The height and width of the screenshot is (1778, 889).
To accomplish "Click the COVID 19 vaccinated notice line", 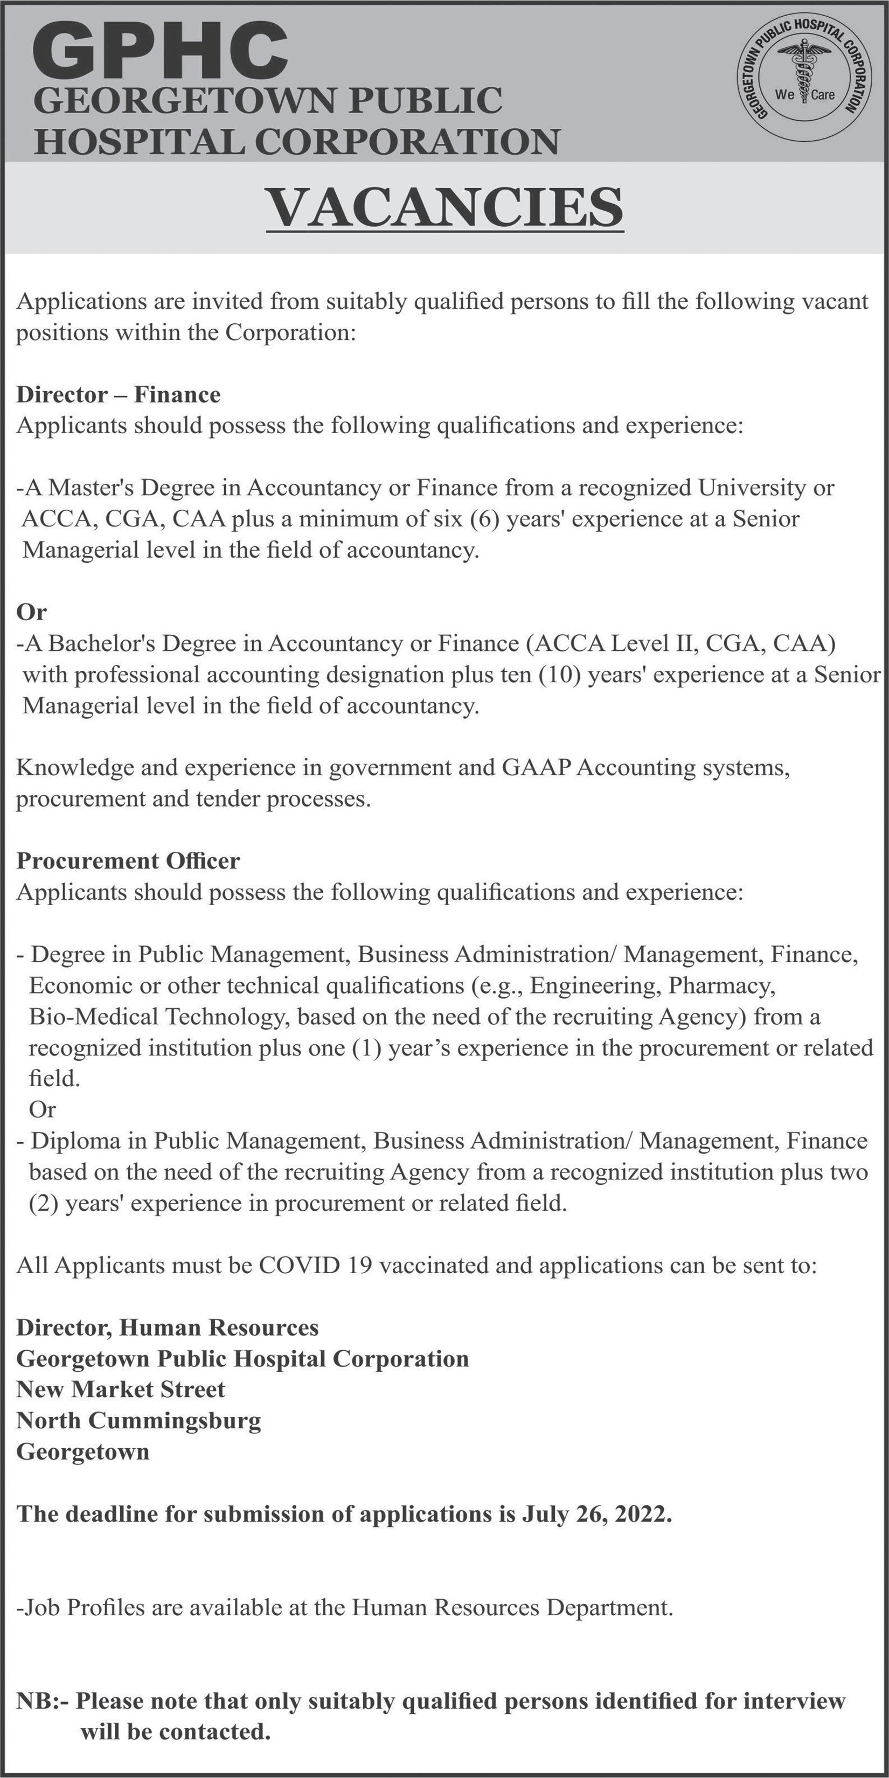I will 417,1265.
